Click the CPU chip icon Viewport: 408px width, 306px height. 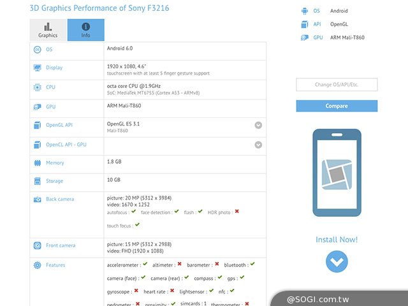[x=37, y=87]
